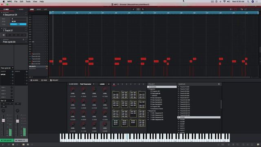This screenshot has width=261, height=147.
Task: Click the redo arrow in top toolbar
Action: coord(246,9)
